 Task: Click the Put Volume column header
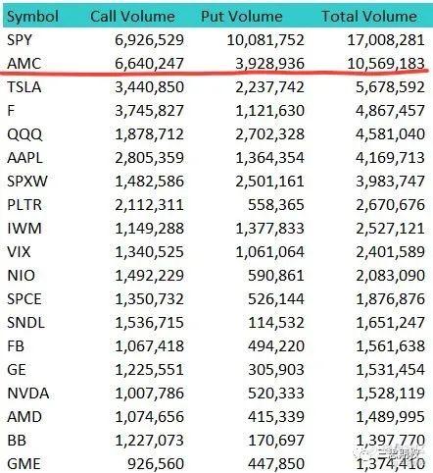click(242, 17)
